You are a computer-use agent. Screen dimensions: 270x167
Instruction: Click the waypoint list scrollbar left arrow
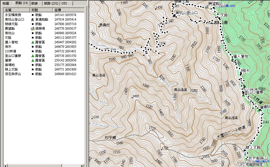pos(6,166)
